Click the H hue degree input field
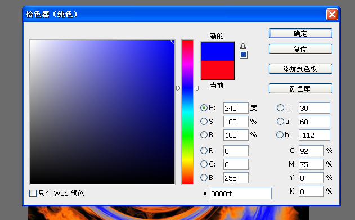The height and width of the screenshot is (220, 355). [236, 108]
